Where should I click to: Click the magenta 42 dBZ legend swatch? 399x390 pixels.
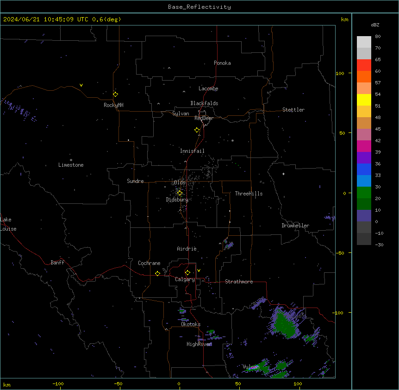point(364,146)
